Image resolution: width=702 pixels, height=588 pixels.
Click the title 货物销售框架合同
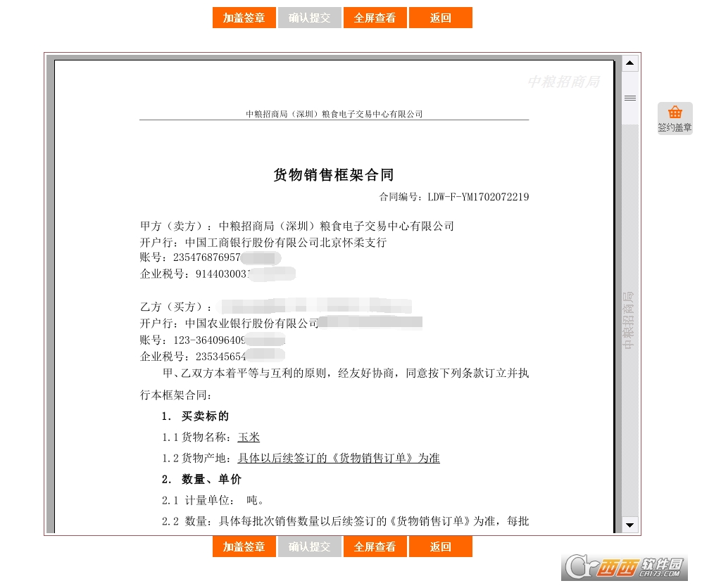pyautogui.click(x=334, y=175)
